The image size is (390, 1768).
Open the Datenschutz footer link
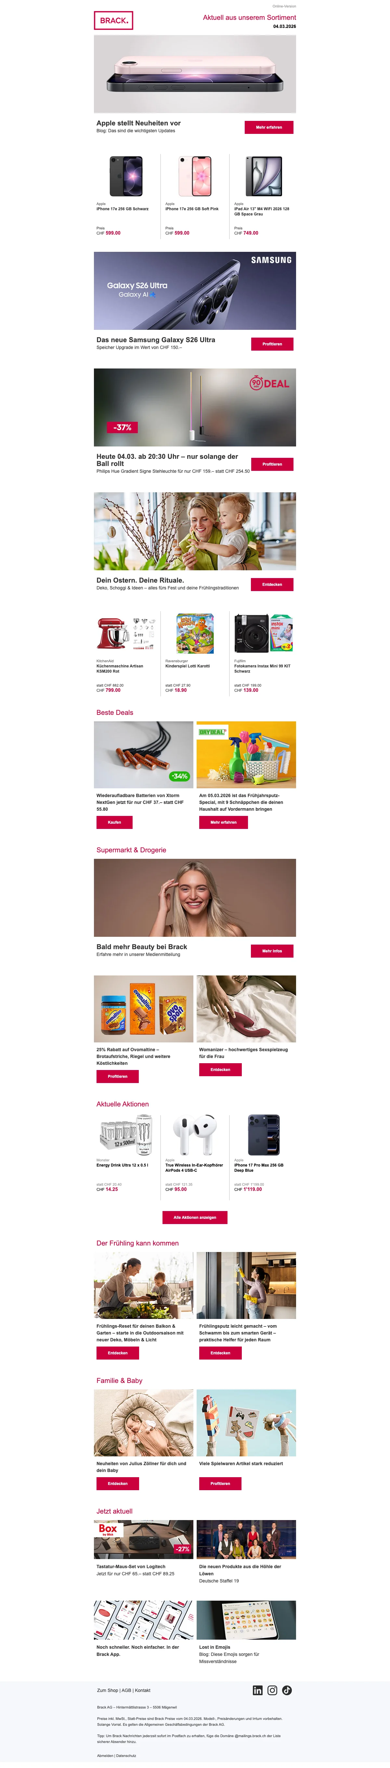126,1756
